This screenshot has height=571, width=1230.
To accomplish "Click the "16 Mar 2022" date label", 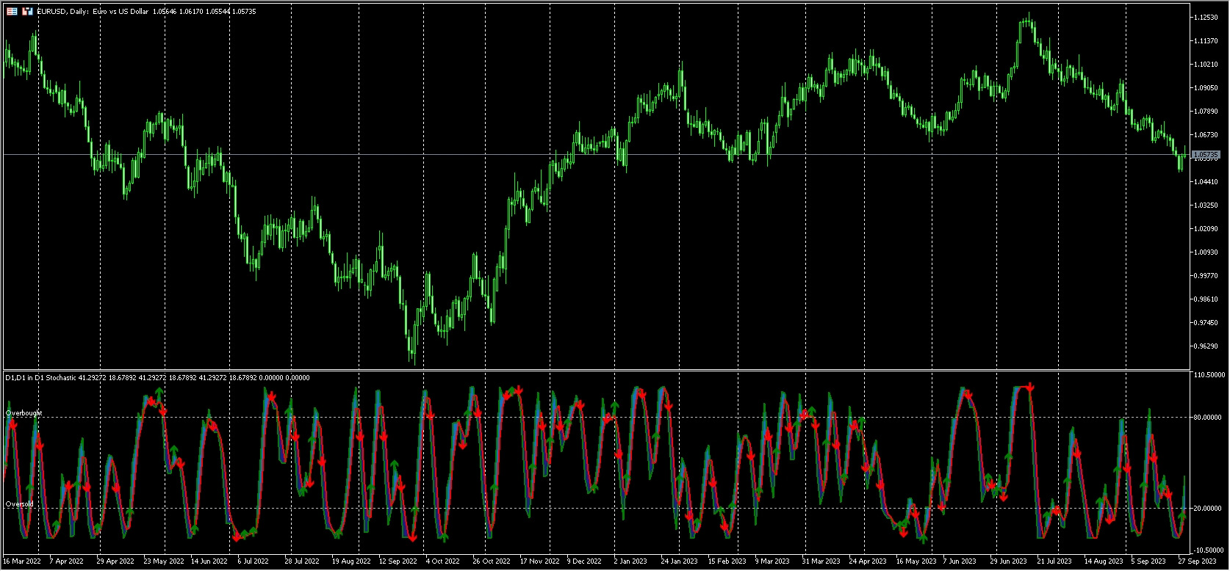I will [x=22, y=561].
